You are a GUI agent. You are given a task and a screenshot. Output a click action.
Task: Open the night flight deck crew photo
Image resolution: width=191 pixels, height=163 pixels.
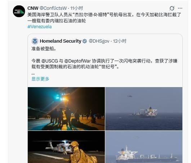point(66,109)
